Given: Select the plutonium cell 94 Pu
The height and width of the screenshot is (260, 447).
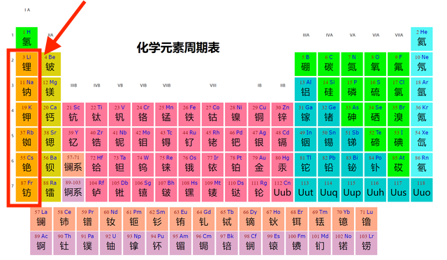Looking at the screenshot, I should [x=157, y=243].
